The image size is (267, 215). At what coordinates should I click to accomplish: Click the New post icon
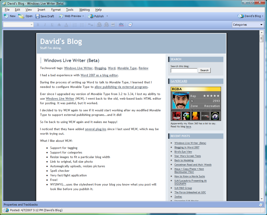click(x=6, y=16)
